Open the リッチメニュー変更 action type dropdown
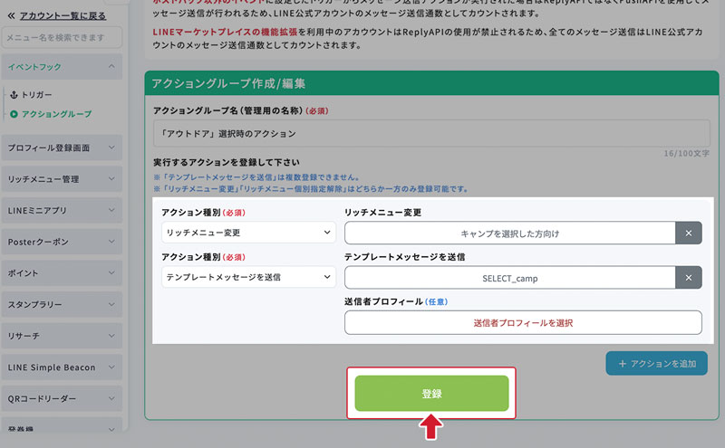Image resolution: width=725 pixels, height=448 pixels. click(248, 233)
